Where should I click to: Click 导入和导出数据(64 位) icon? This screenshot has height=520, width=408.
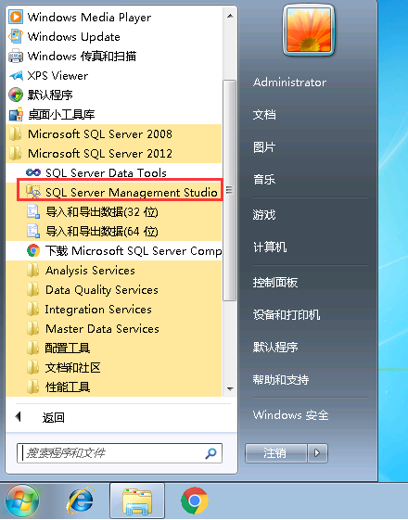pos(33,231)
